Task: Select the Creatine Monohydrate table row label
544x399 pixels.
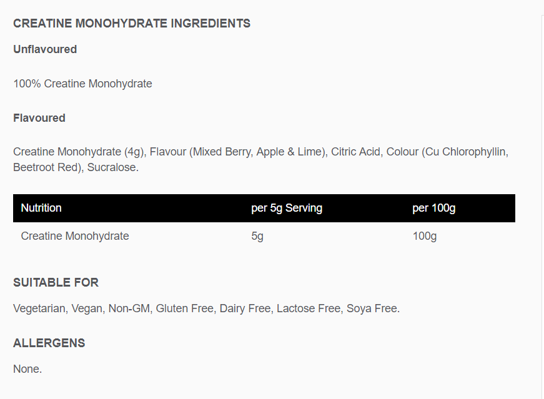Action: tap(75, 236)
